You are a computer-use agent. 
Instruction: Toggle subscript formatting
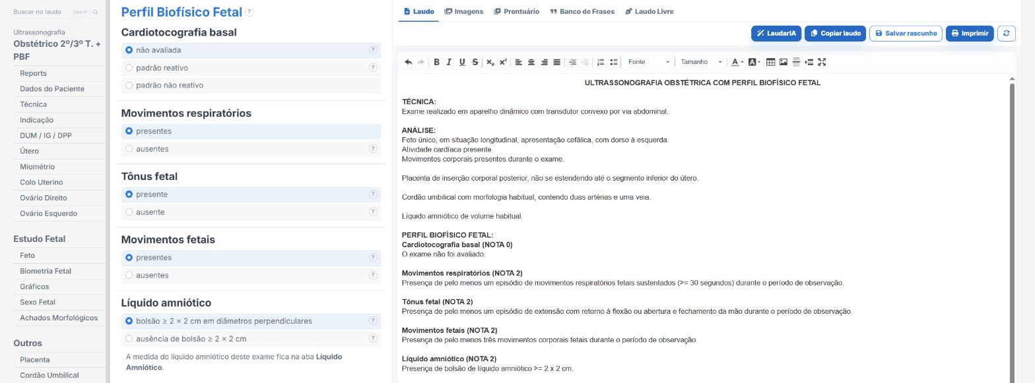pos(490,62)
